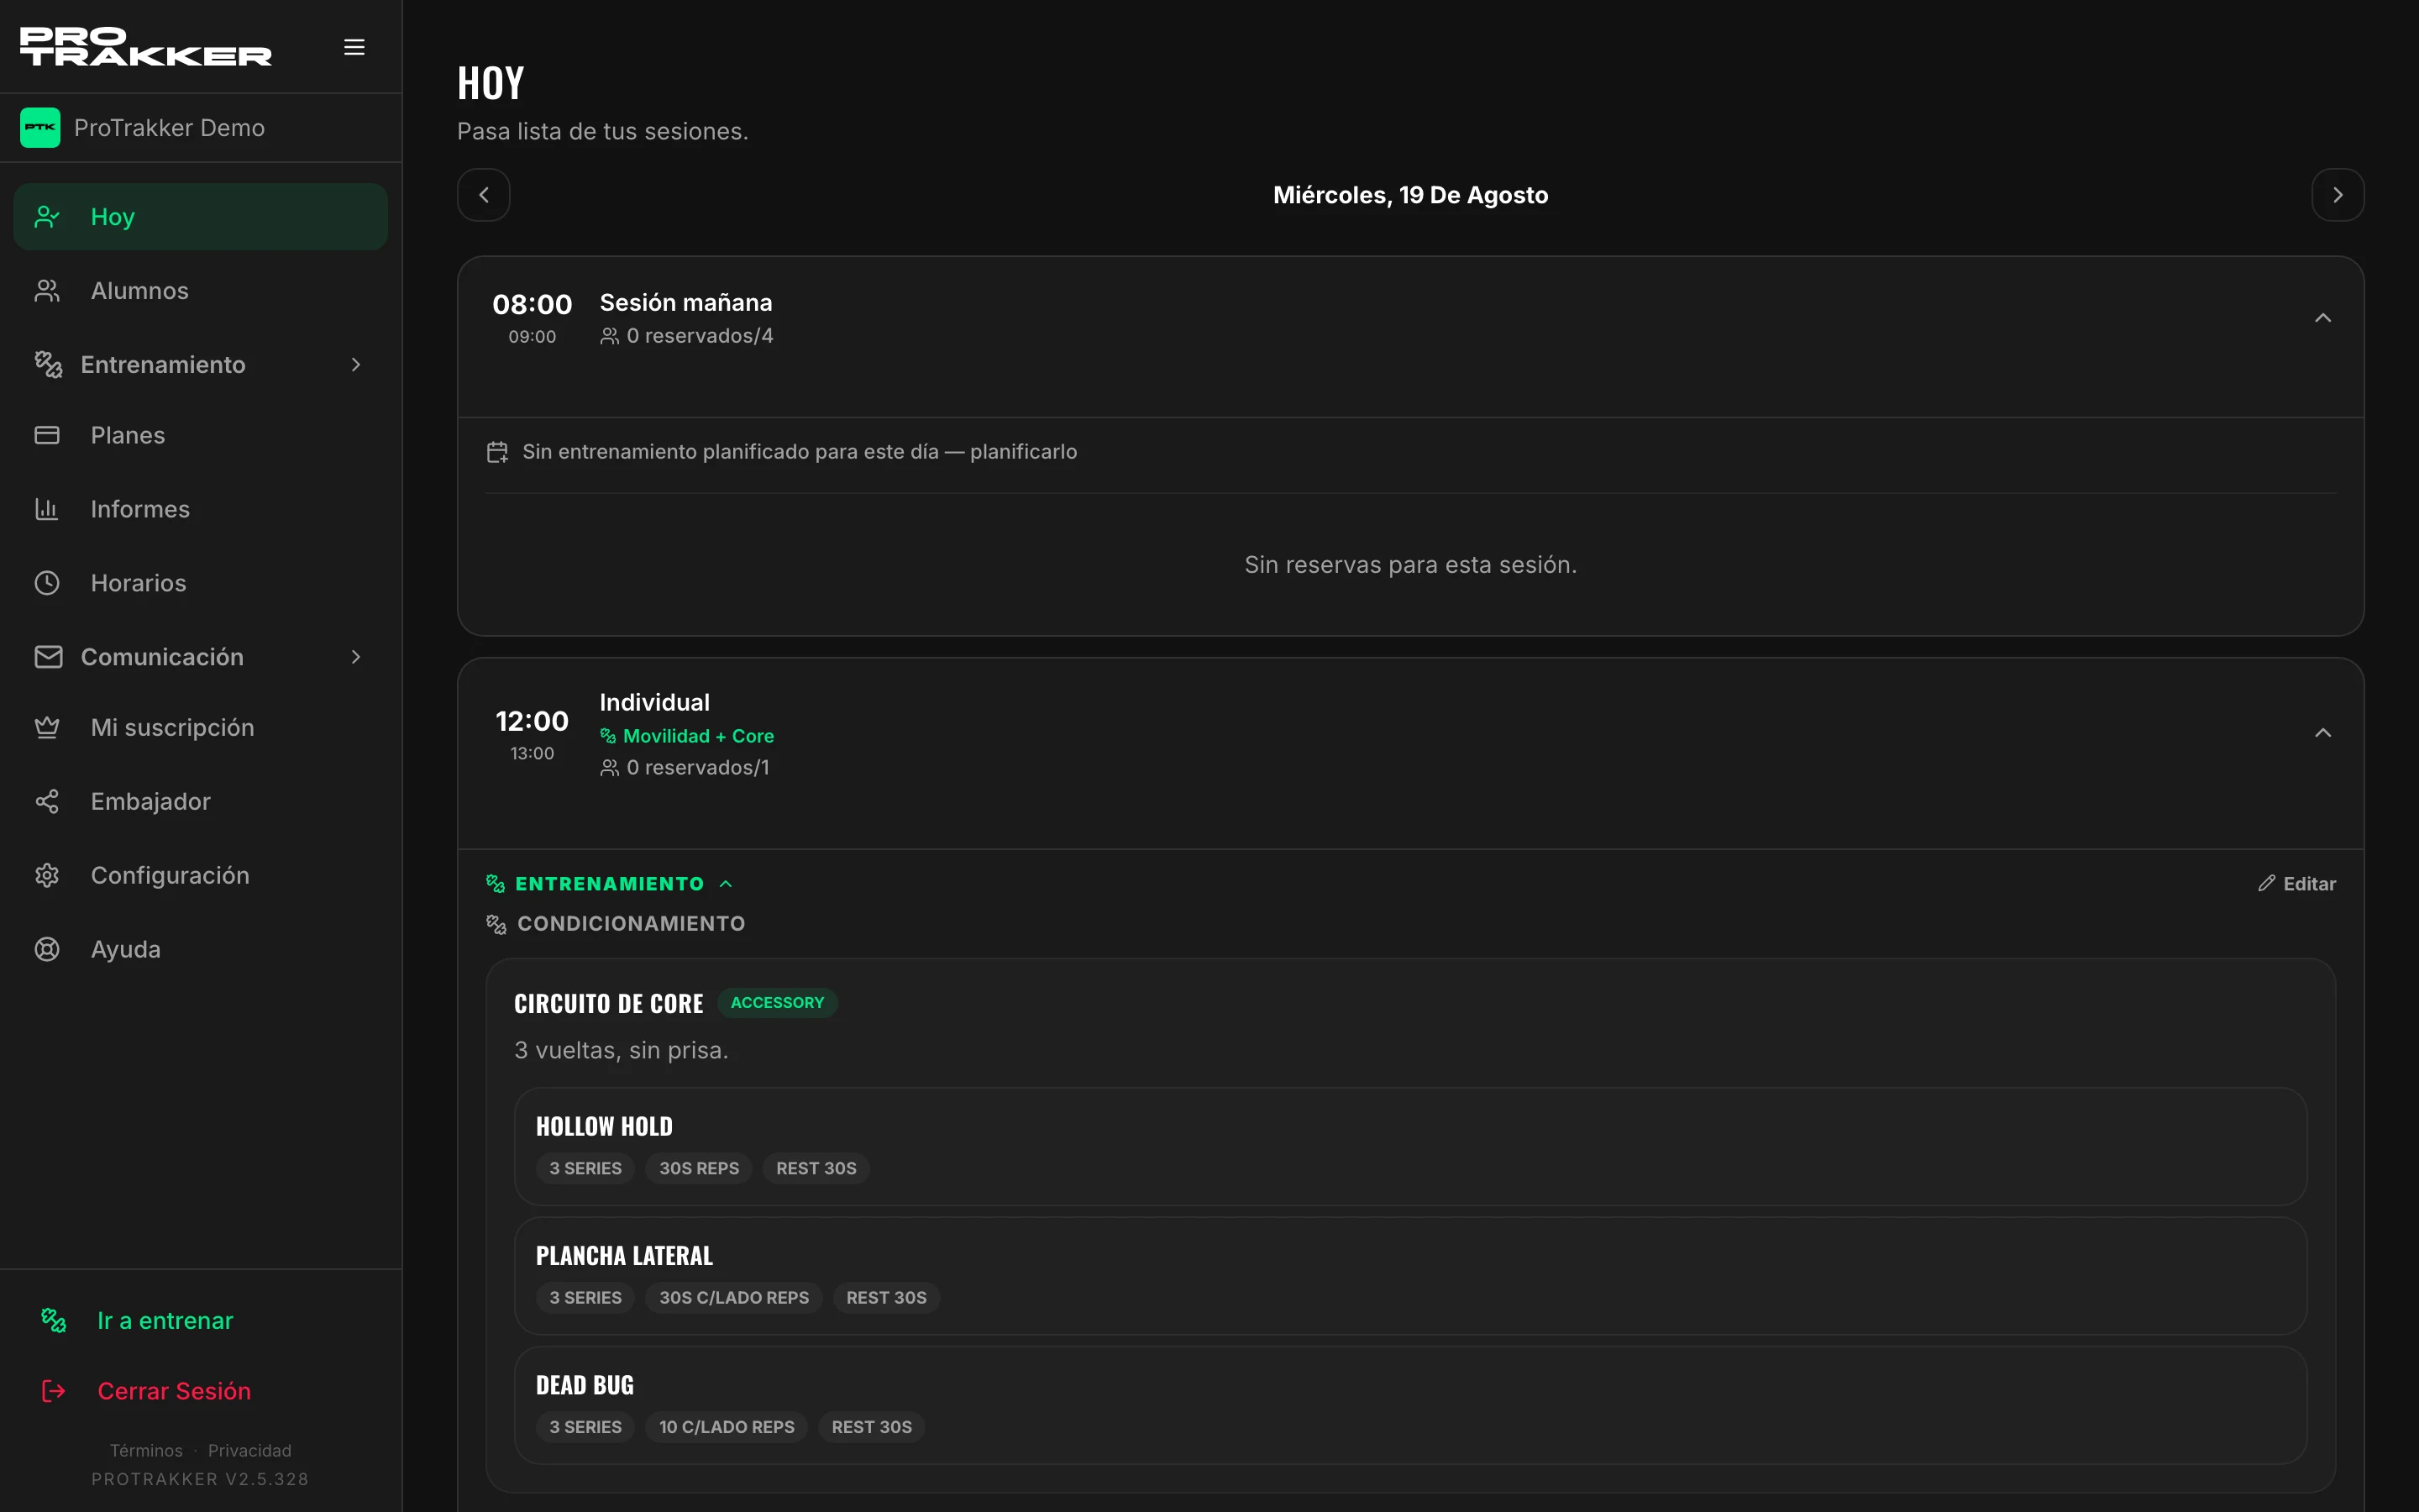Collapse the Individual 12:00 session card

[x=2323, y=733]
